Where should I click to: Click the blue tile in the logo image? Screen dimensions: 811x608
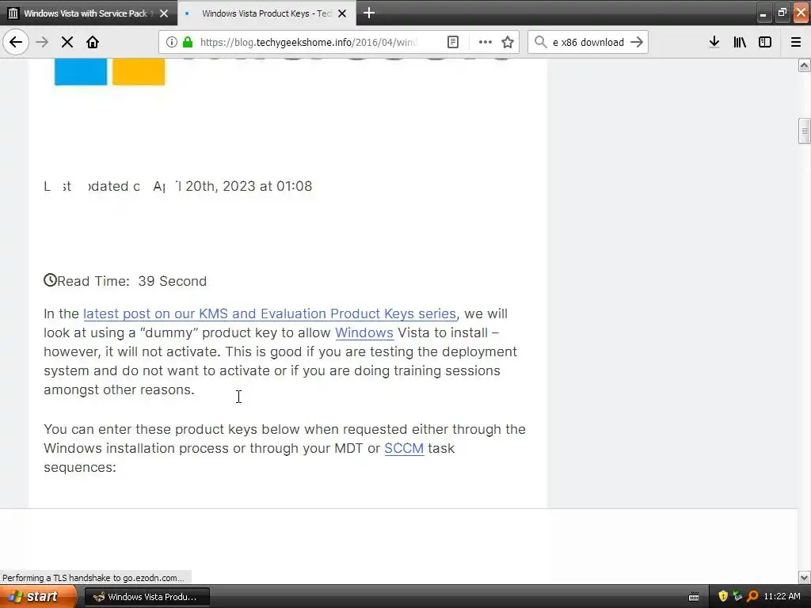pyautogui.click(x=81, y=72)
